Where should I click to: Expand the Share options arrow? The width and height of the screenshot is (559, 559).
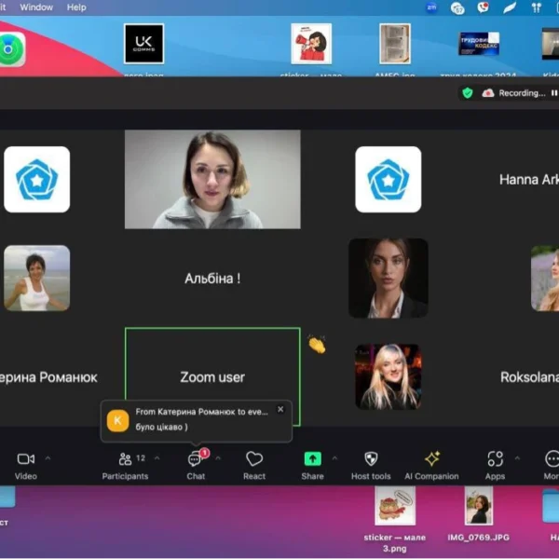pos(334,458)
